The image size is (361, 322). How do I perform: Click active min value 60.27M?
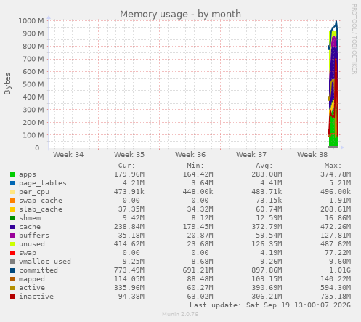click(x=200, y=288)
